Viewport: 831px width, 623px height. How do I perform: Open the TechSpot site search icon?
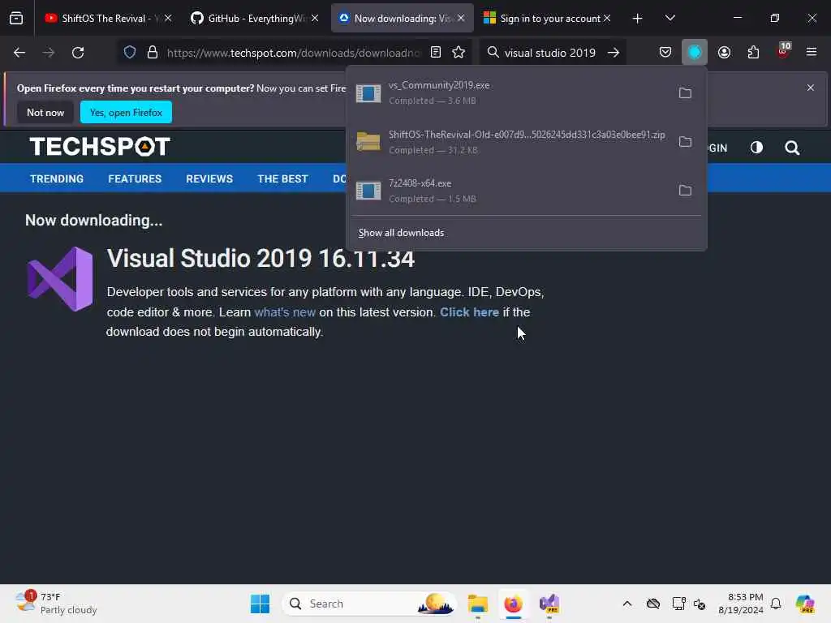(x=792, y=148)
